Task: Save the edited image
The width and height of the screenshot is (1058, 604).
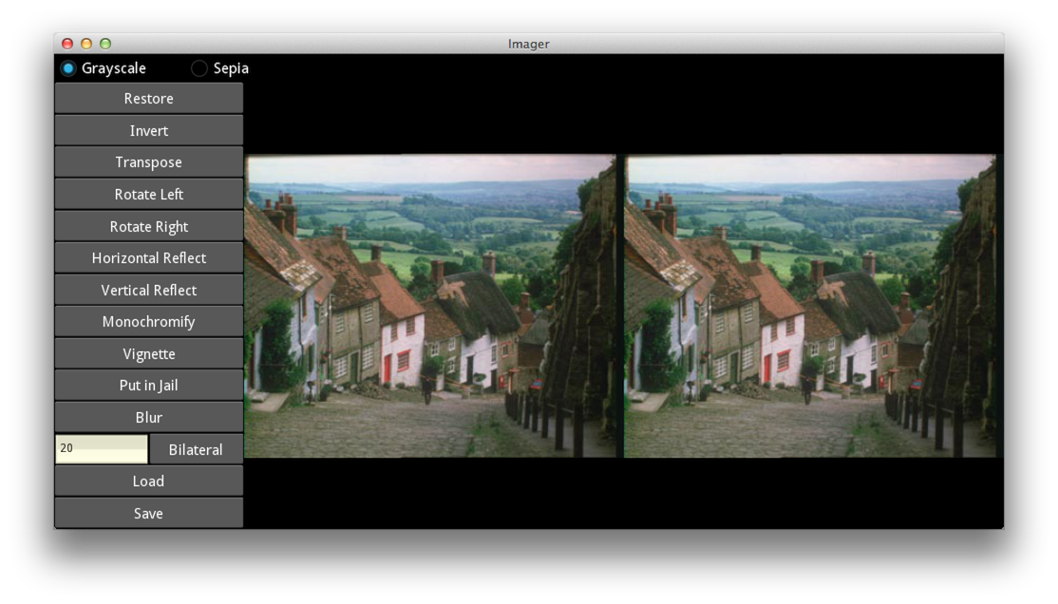Action: point(149,514)
